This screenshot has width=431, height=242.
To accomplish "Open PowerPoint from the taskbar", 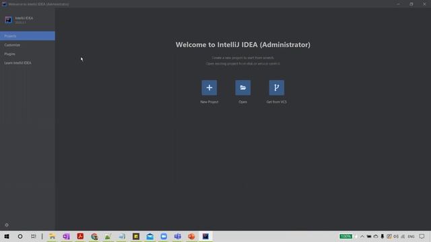I will click(x=191, y=236).
